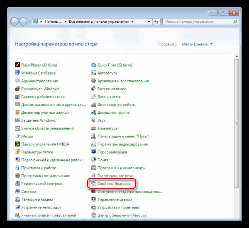Viewport: 249px width, 228px height.
Task: Click the Звук speaker icon
Action: (93, 120)
